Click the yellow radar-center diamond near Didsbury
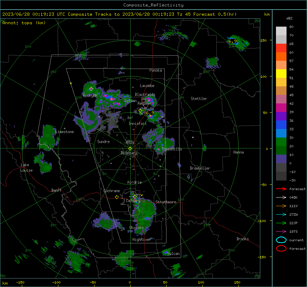Image resolution: width=307 pixels, height=287 pixels. coord(130,148)
